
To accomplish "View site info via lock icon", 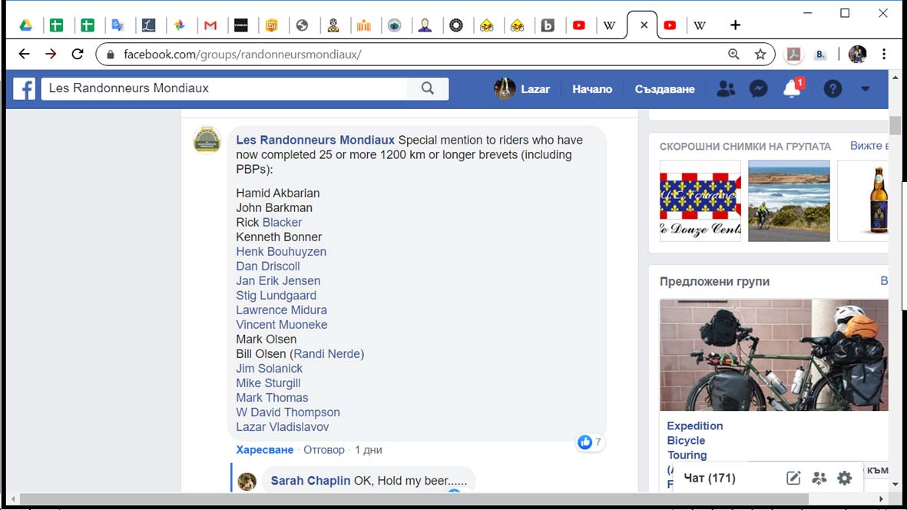I will [111, 55].
